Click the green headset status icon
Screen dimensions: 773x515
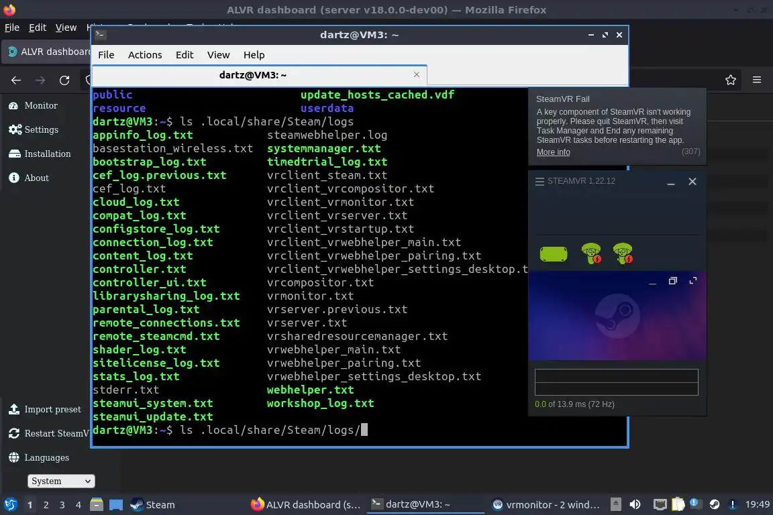(x=554, y=254)
